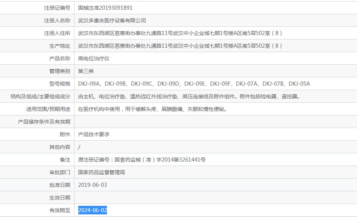Click the 管理类别 label
Image resolution: width=357 pixels, height=217 pixels.
[60, 71]
